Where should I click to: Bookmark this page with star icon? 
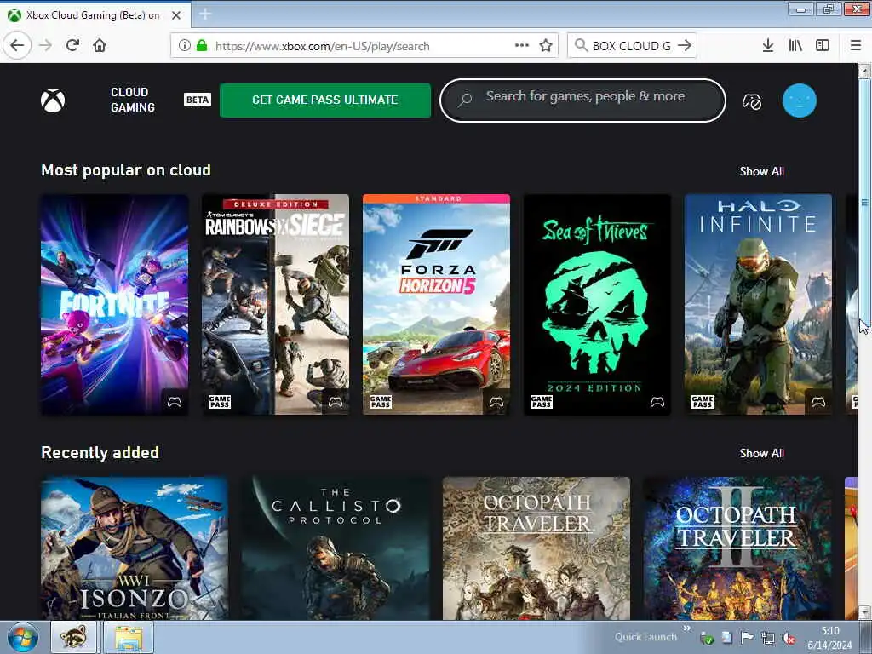[x=546, y=46]
